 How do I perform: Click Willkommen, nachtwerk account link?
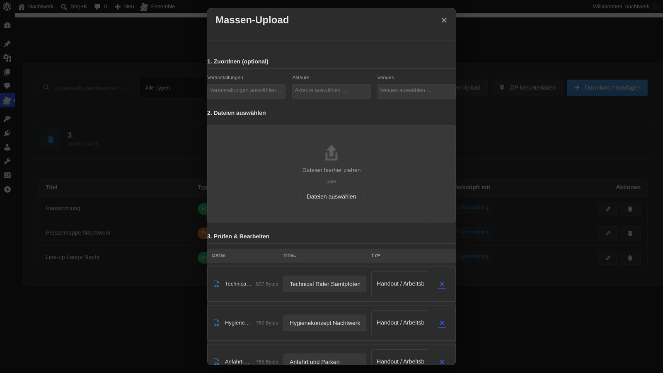626,7
